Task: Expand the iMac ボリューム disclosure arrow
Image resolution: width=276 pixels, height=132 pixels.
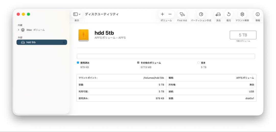Action: 18,30
